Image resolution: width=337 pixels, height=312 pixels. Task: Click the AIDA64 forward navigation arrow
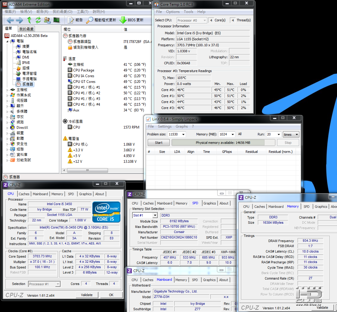click(19, 20)
